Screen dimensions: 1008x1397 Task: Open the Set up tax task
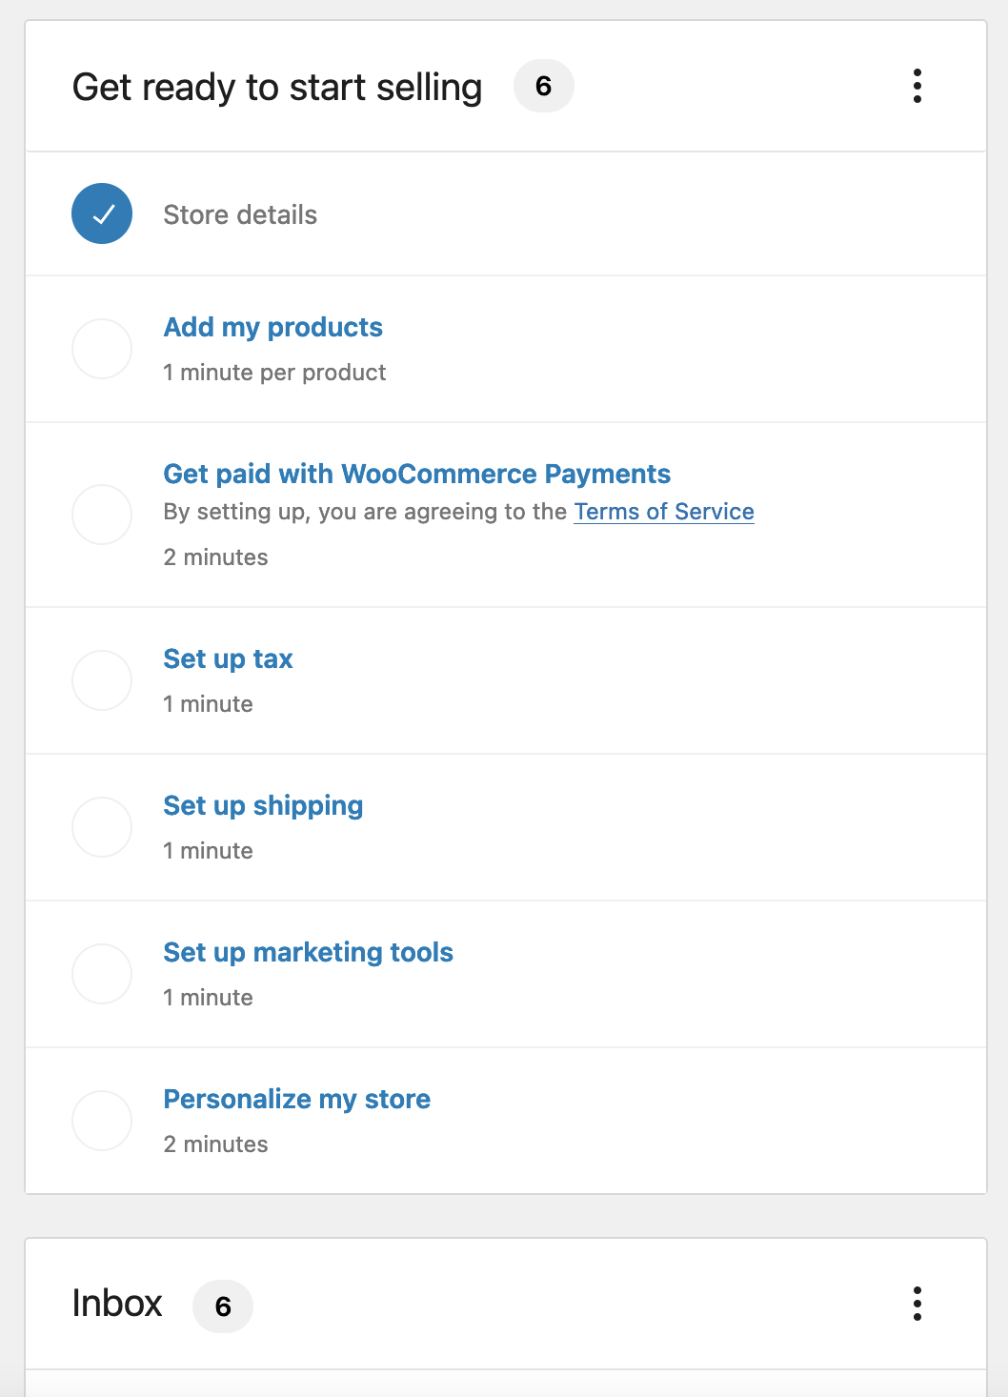pos(229,659)
